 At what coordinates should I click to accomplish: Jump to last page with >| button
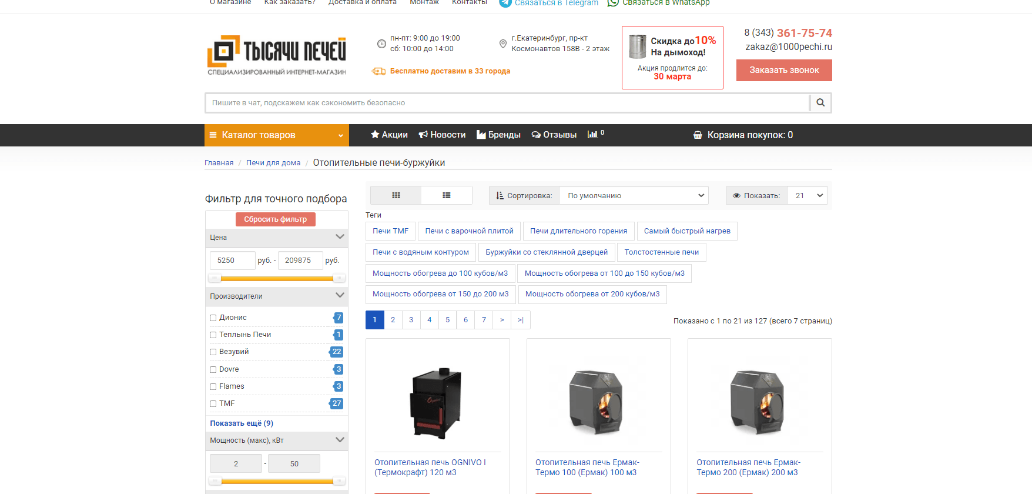(x=521, y=320)
